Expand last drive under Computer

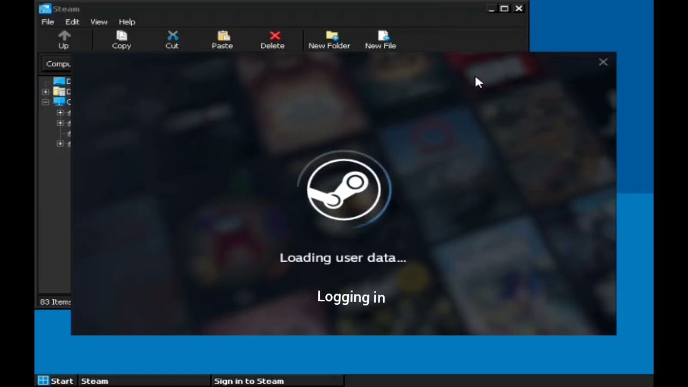(60, 144)
